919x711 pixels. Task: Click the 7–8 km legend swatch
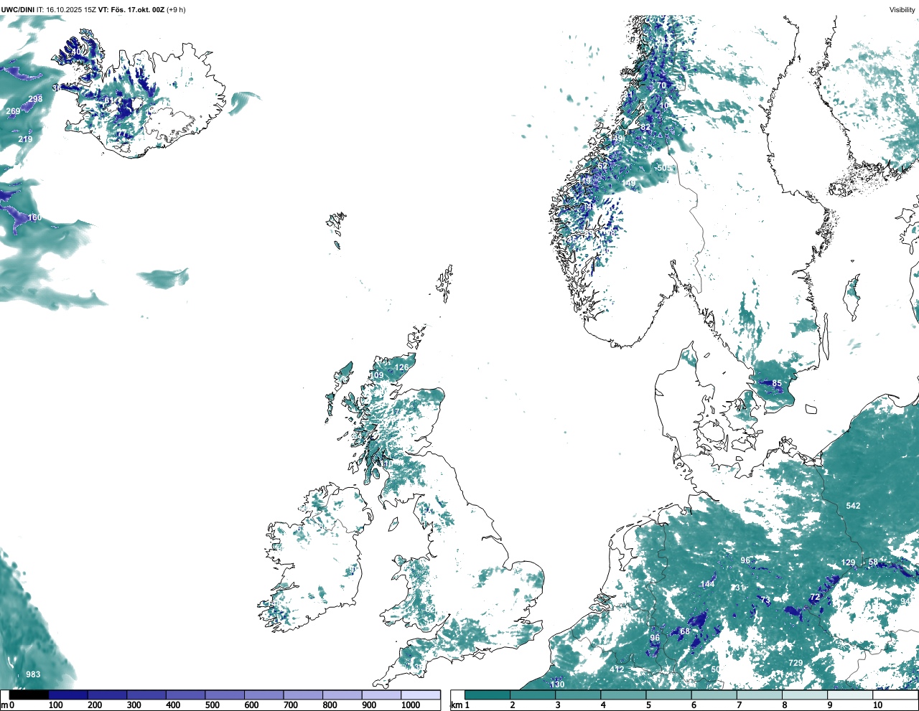point(759,694)
